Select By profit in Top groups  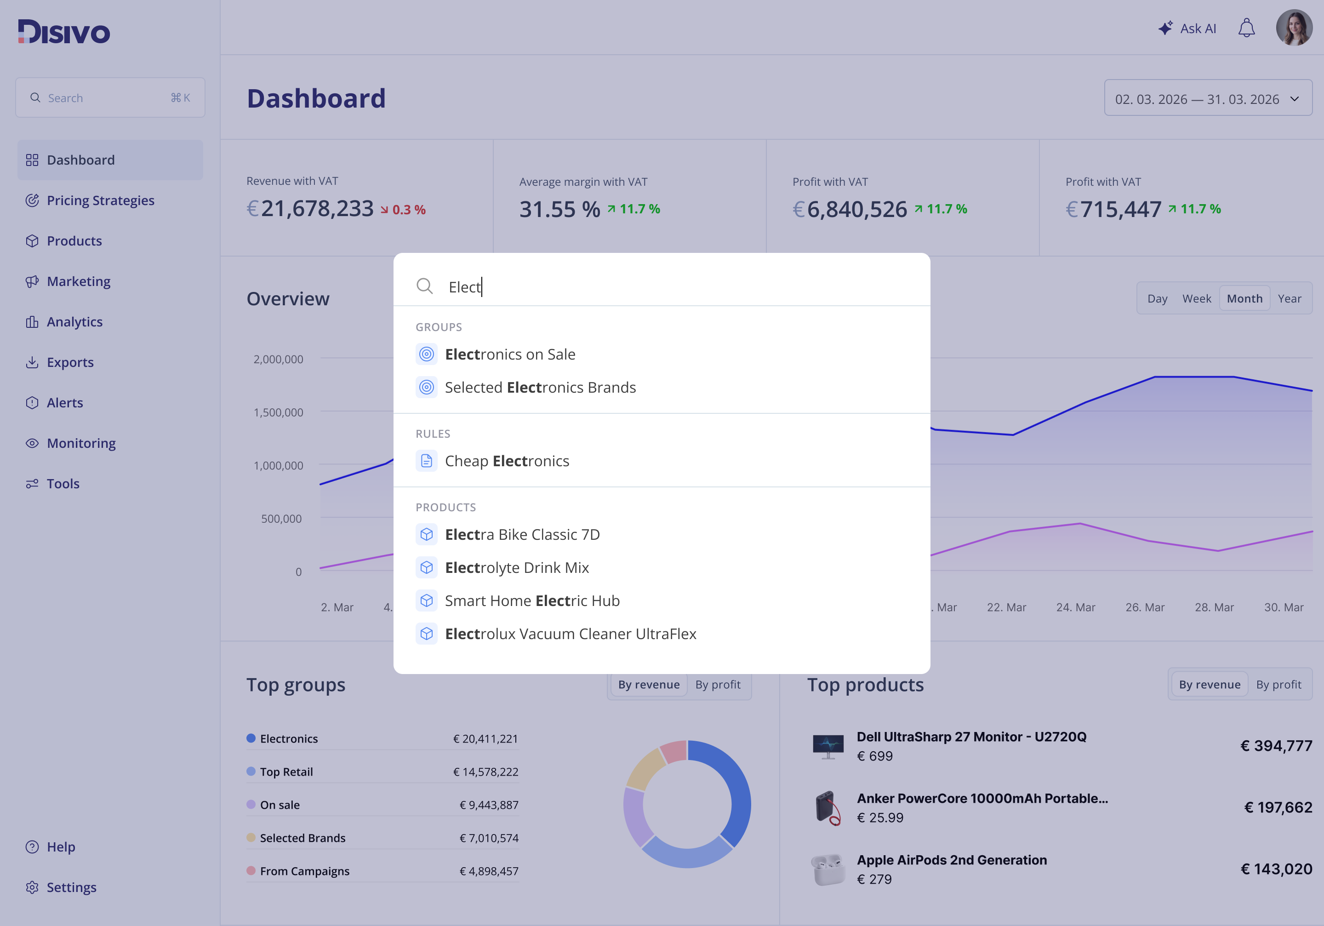pos(718,685)
